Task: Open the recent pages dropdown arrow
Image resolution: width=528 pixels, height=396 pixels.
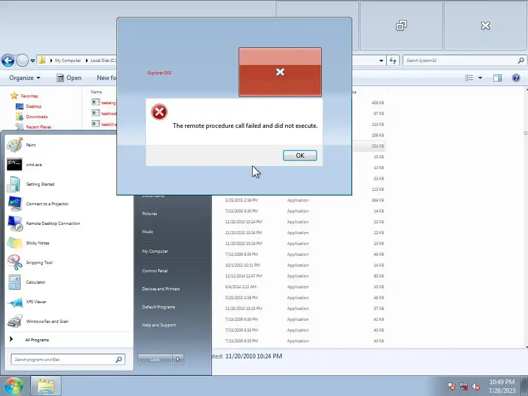Action: pyautogui.click(x=32, y=61)
